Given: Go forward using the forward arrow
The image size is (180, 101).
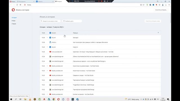Looking at the screenshot, I should click(x=14, y=5).
